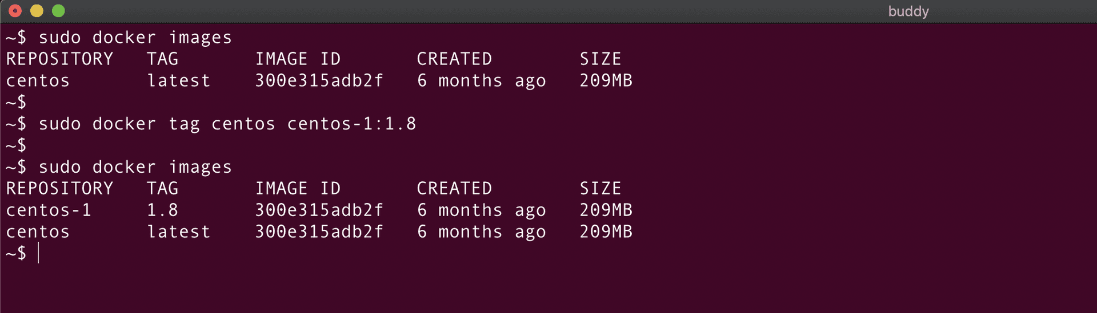Image resolution: width=1097 pixels, height=313 pixels.
Task: Click the SIZE header in the first listing
Action: (x=600, y=59)
